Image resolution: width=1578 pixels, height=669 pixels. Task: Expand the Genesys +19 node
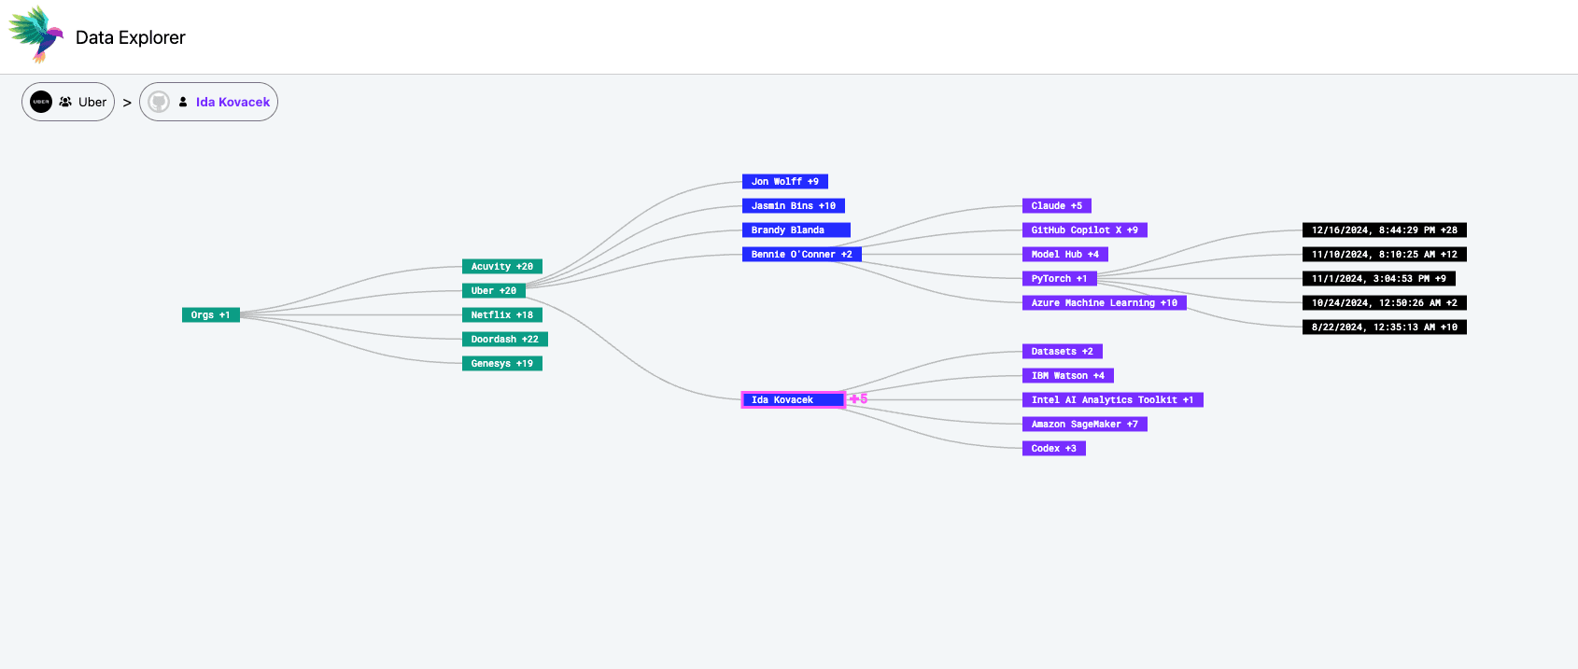pos(502,364)
